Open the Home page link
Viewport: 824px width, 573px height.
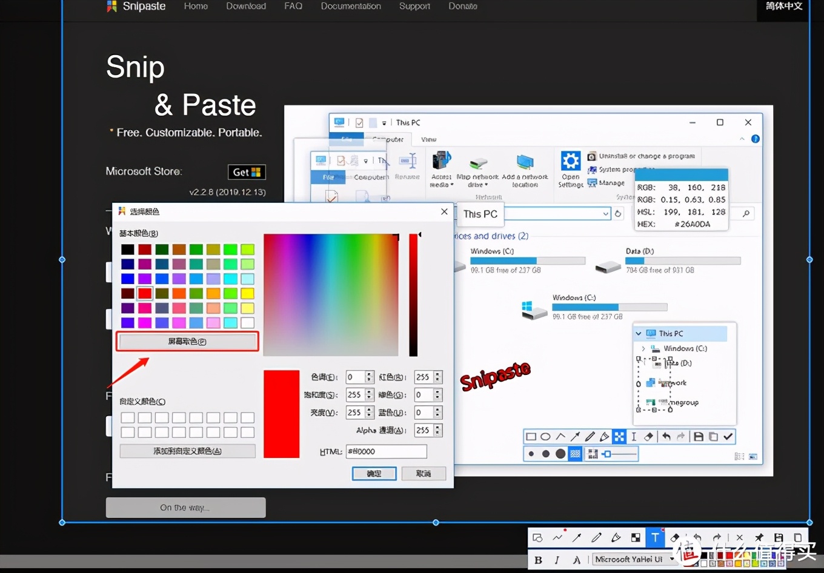point(196,6)
